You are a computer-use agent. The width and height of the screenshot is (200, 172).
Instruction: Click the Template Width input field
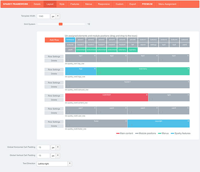(x=43, y=16)
